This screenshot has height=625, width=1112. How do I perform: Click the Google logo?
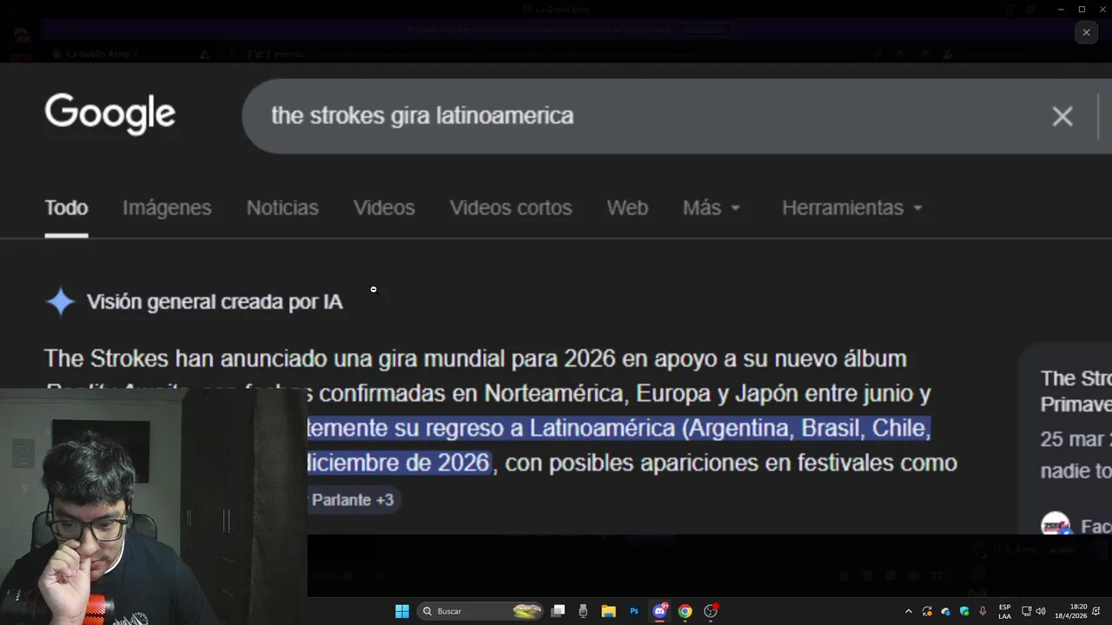coord(110,115)
